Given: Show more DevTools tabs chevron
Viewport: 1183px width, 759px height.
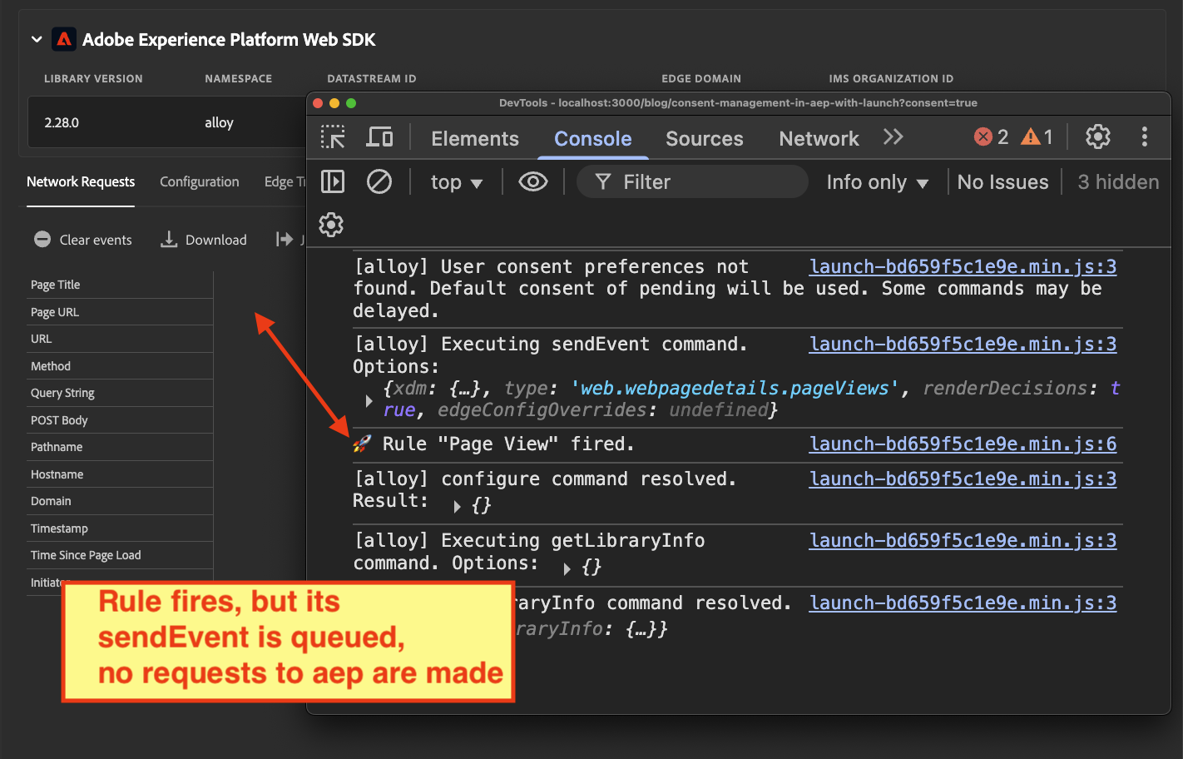Looking at the screenshot, I should coord(893,137).
